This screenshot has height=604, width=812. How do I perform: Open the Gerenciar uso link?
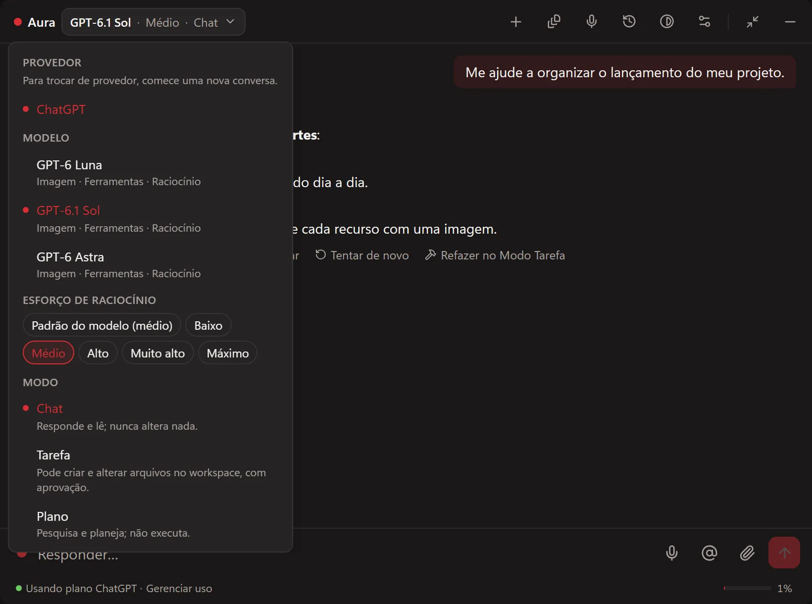[x=179, y=588]
